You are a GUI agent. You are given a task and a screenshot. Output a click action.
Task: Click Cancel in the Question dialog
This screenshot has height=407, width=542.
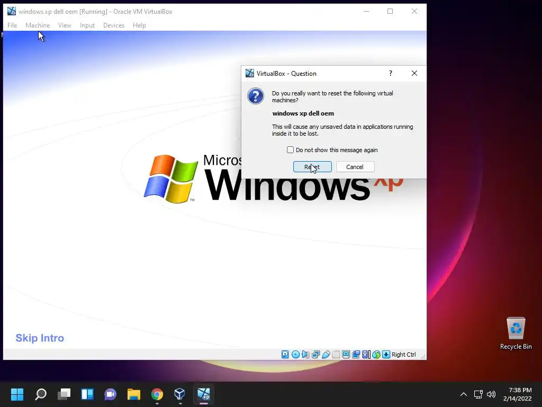click(355, 167)
